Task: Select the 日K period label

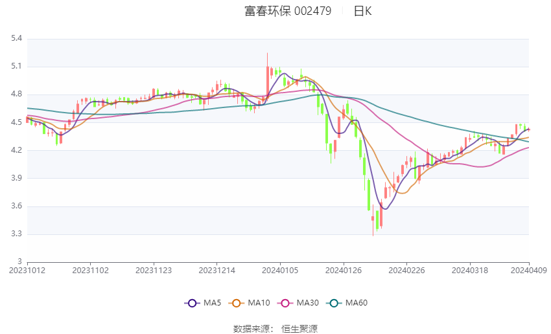Action: [x=362, y=11]
